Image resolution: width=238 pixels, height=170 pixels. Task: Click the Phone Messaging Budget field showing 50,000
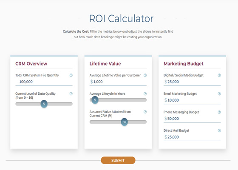[x=192, y=119]
